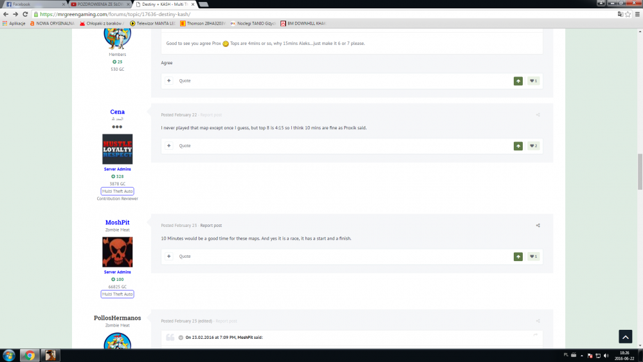The height and width of the screenshot is (362, 643).
Task: Click the share icon on Cena's post
Action: 538,115
